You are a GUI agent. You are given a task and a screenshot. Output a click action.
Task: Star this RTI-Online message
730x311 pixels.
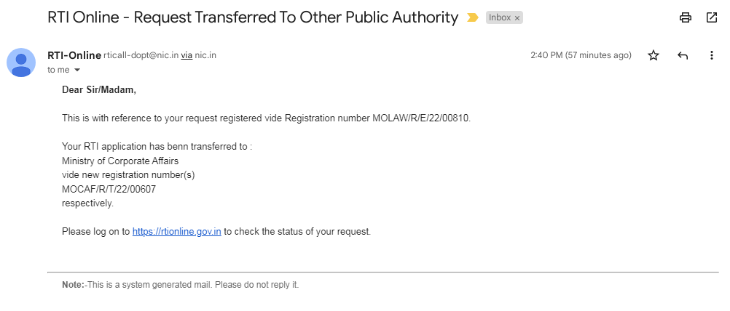[x=654, y=55]
